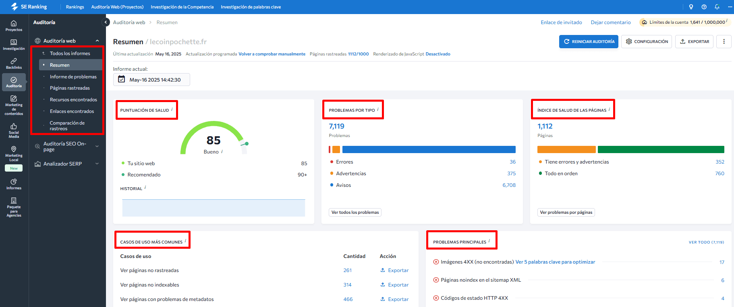Click the info icon next to Bueno
The height and width of the screenshot is (307, 734).
pyautogui.click(x=222, y=151)
